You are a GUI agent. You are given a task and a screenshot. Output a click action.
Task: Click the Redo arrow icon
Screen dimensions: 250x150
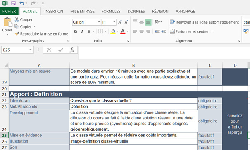(x=33, y=3)
